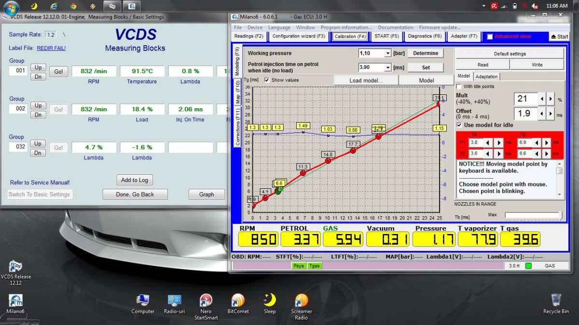579x325 pixels.
Task: Open the Adaptation tab
Action: click(486, 77)
